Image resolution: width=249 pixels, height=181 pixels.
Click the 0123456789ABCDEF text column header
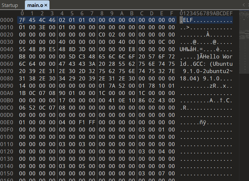tap(206, 13)
